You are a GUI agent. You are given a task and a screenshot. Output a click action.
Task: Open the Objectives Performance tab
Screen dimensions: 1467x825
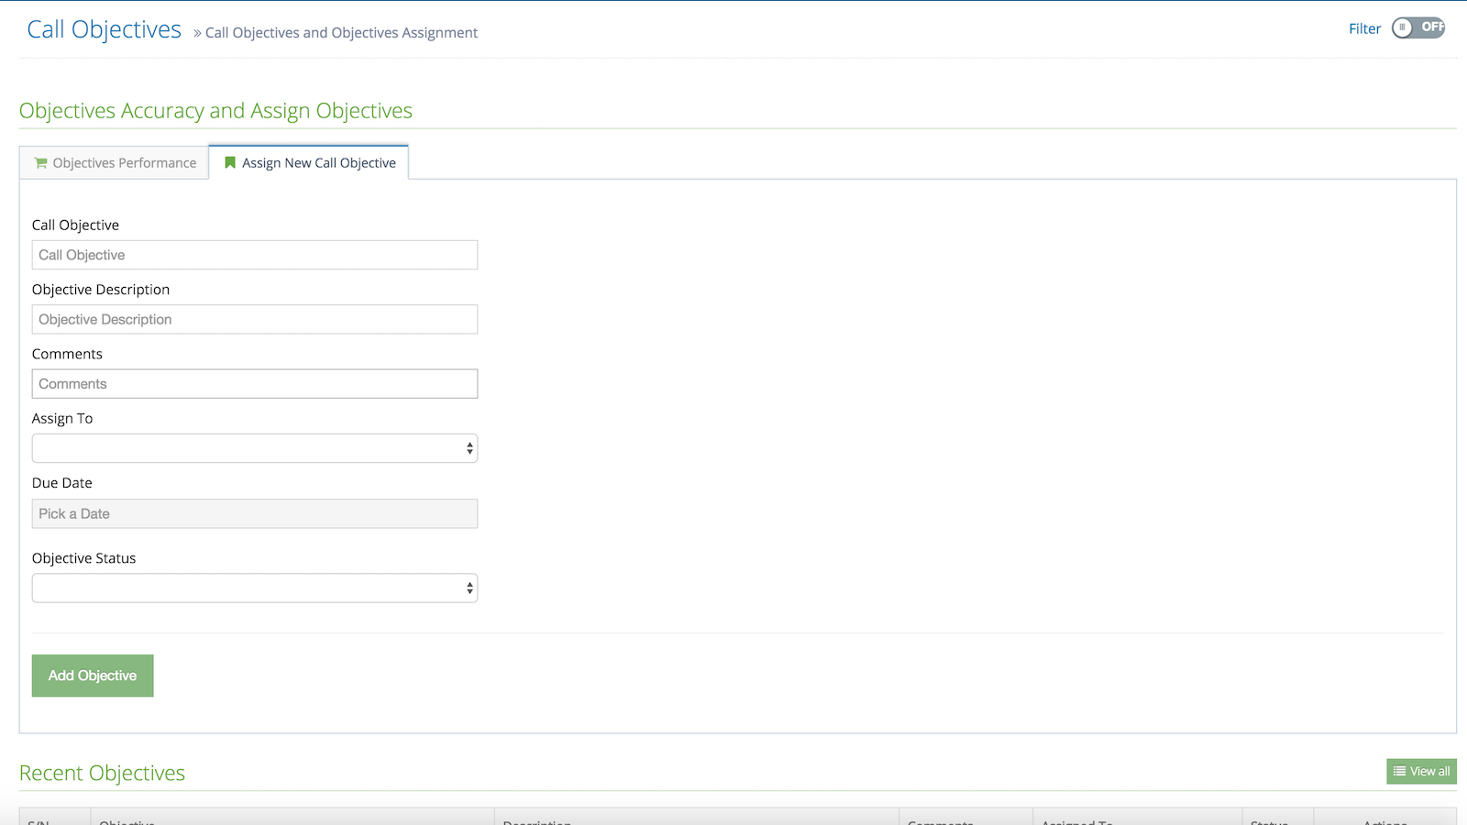pyautogui.click(x=115, y=162)
